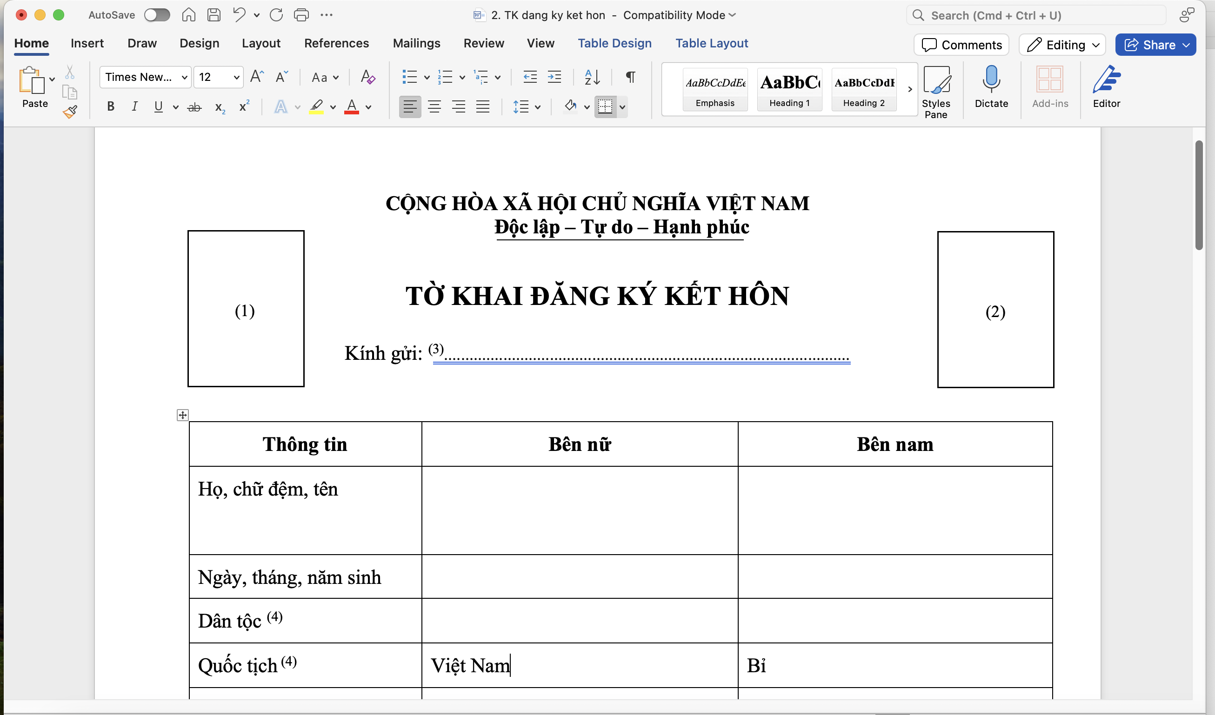The width and height of the screenshot is (1215, 715).
Task: Open the font size dropdown showing 12
Action: 236,77
